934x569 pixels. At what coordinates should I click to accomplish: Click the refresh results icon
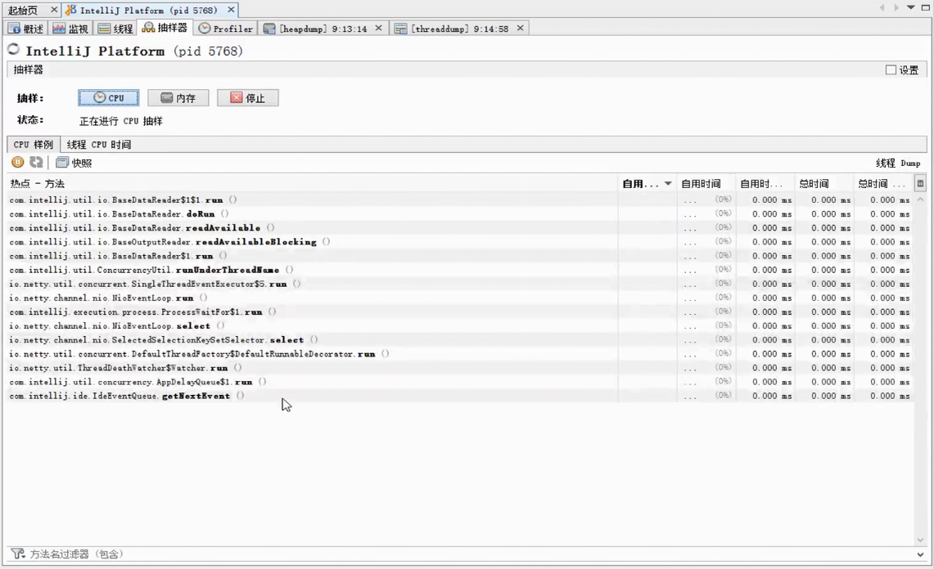pos(36,162)
